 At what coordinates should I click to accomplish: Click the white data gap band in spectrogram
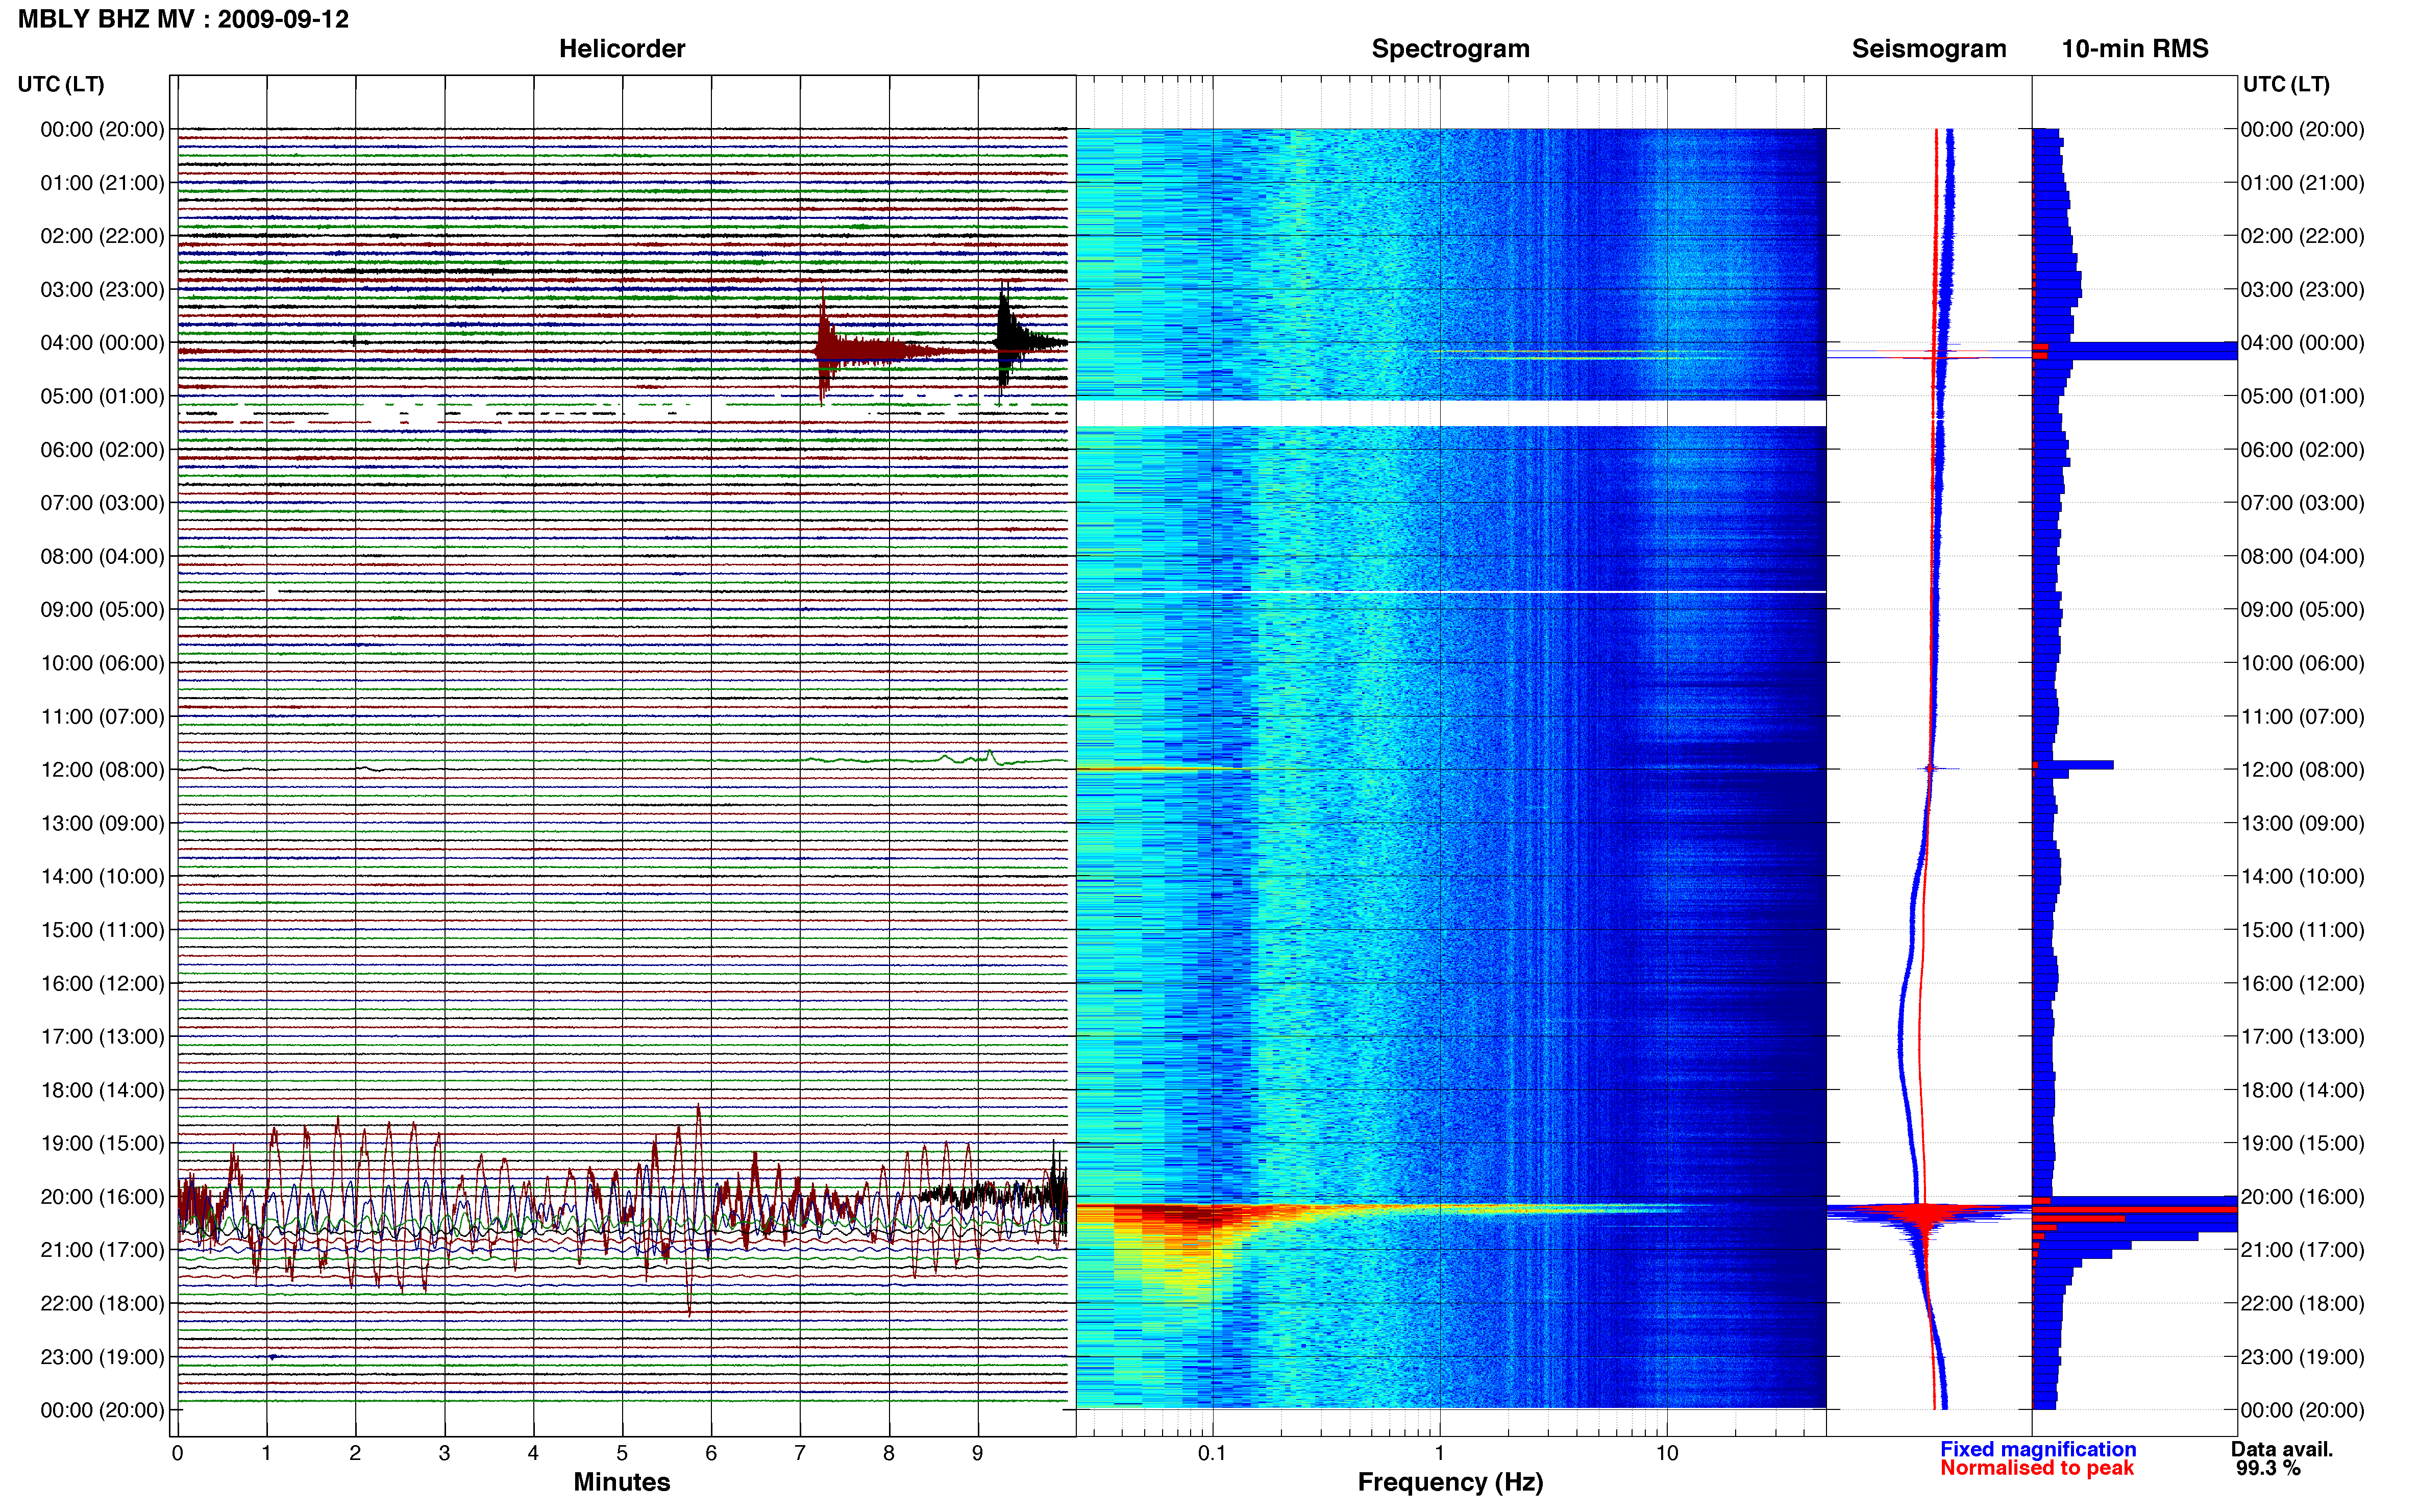(1451, 414)
